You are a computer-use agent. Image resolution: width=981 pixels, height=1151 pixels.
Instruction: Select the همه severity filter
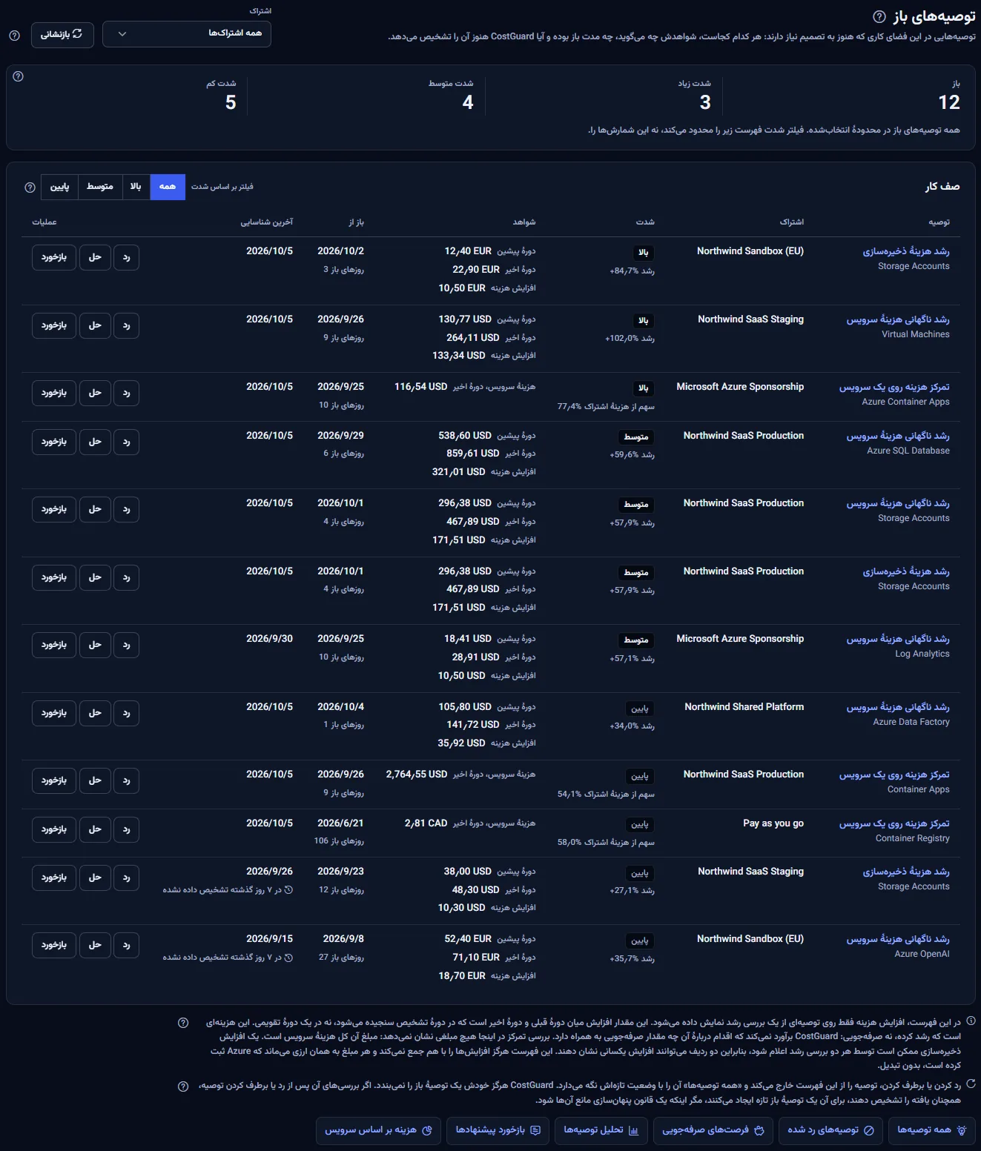point(168,187)
